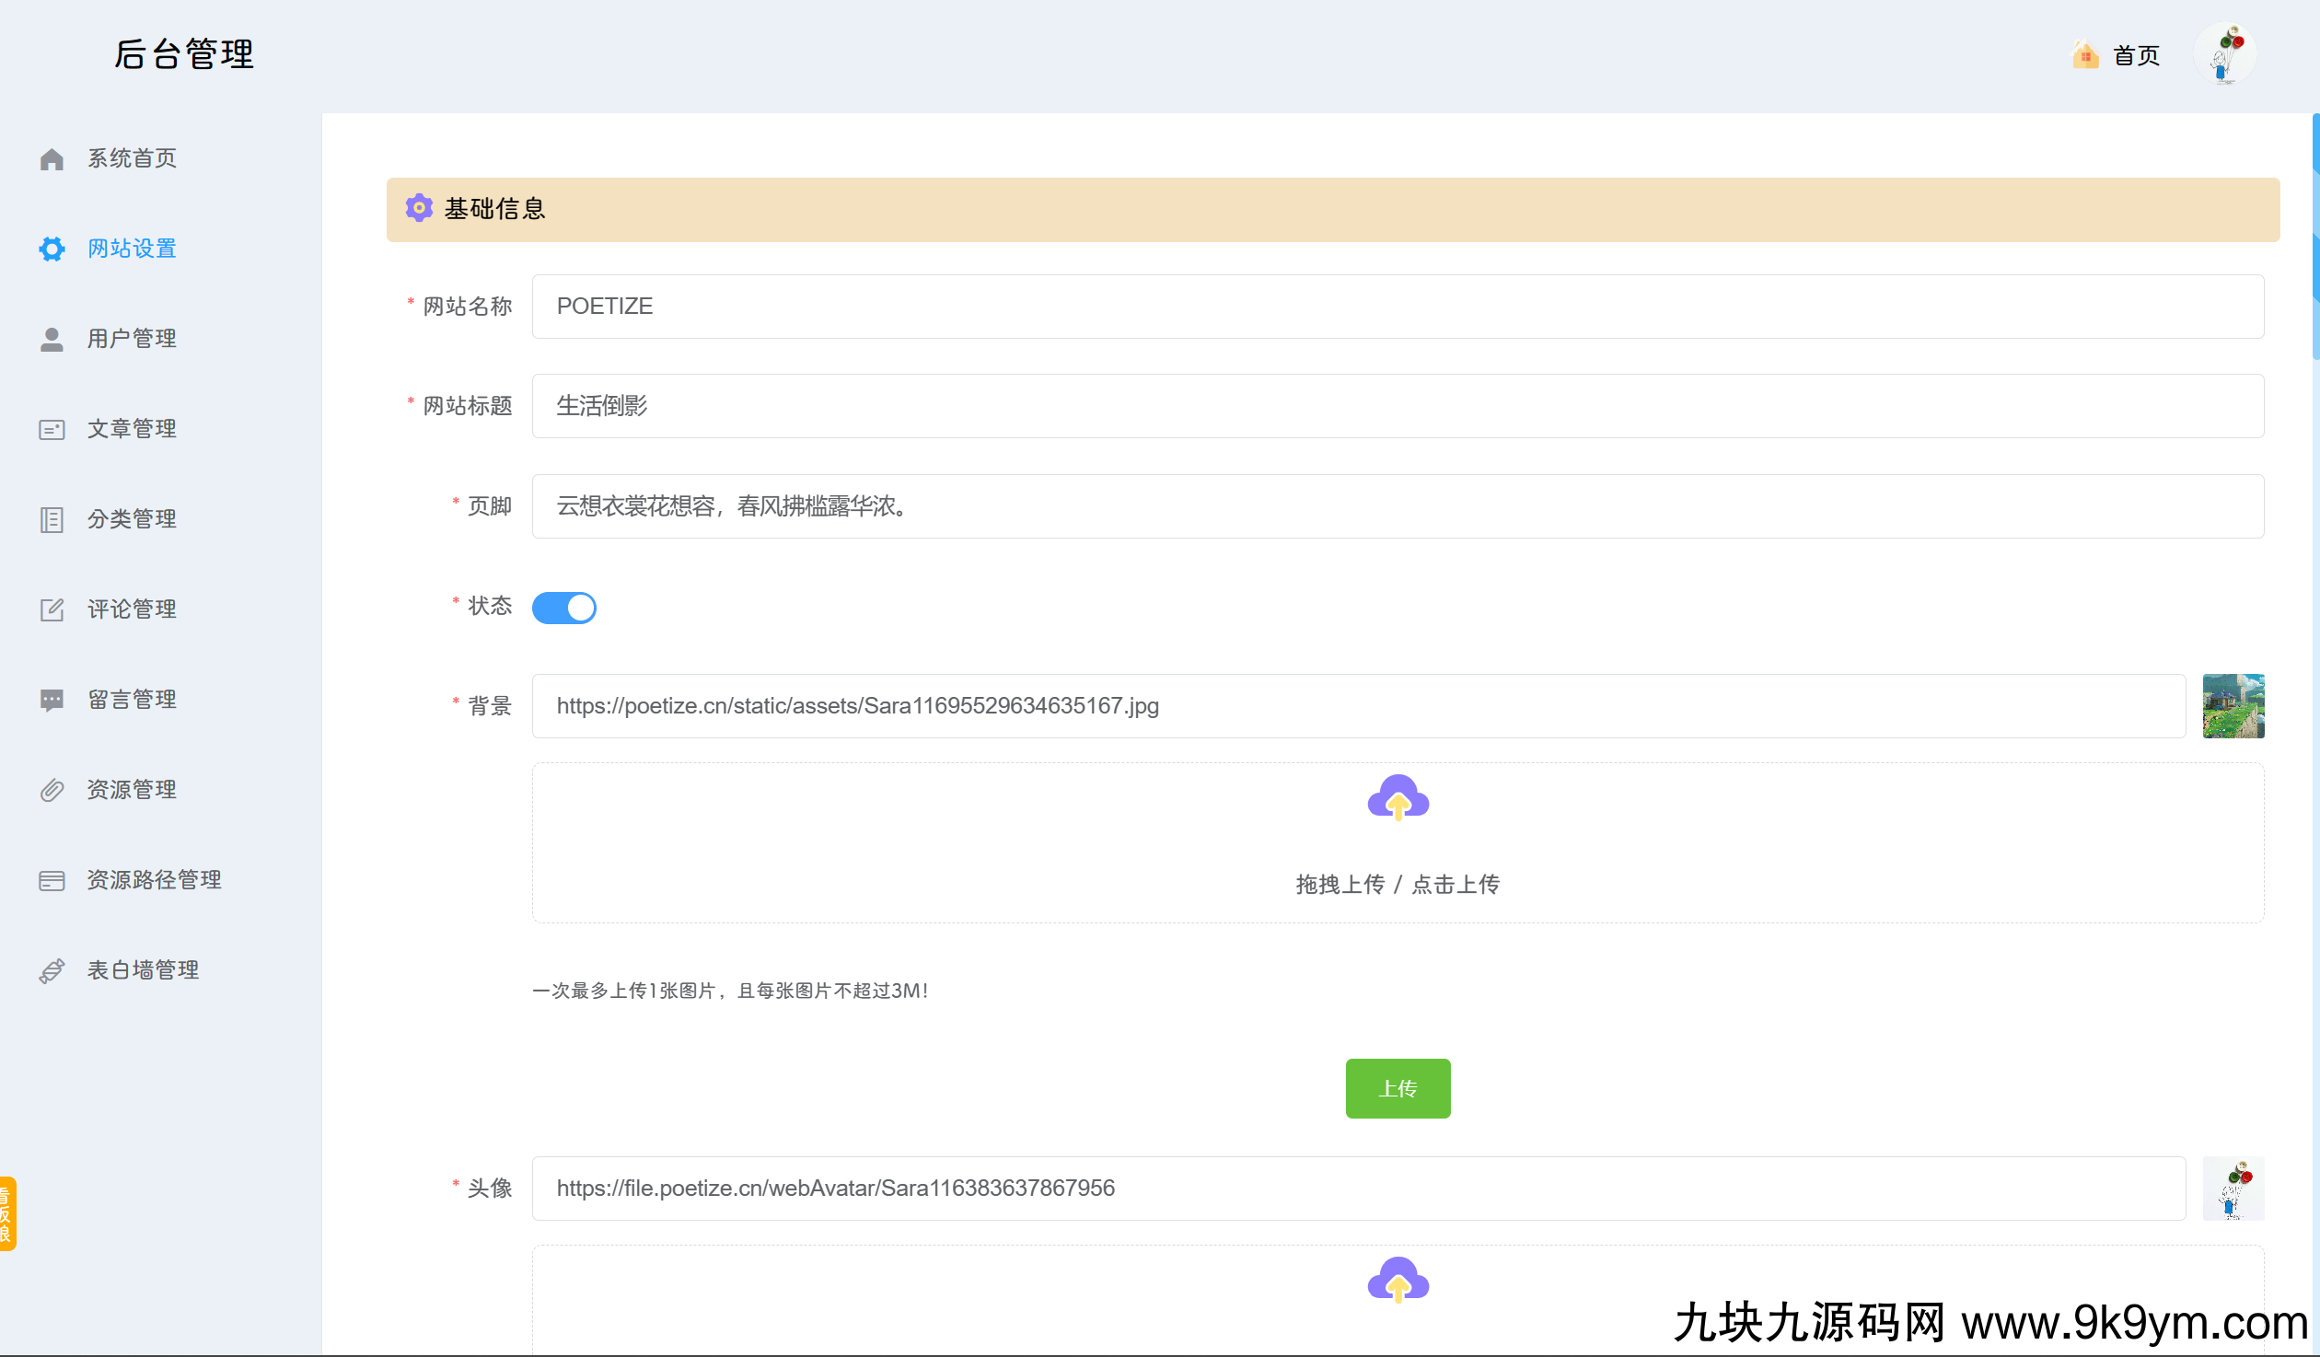Click the user avatar in the top-right corner
The image size is (2320, 1357).
(2225, 54)
